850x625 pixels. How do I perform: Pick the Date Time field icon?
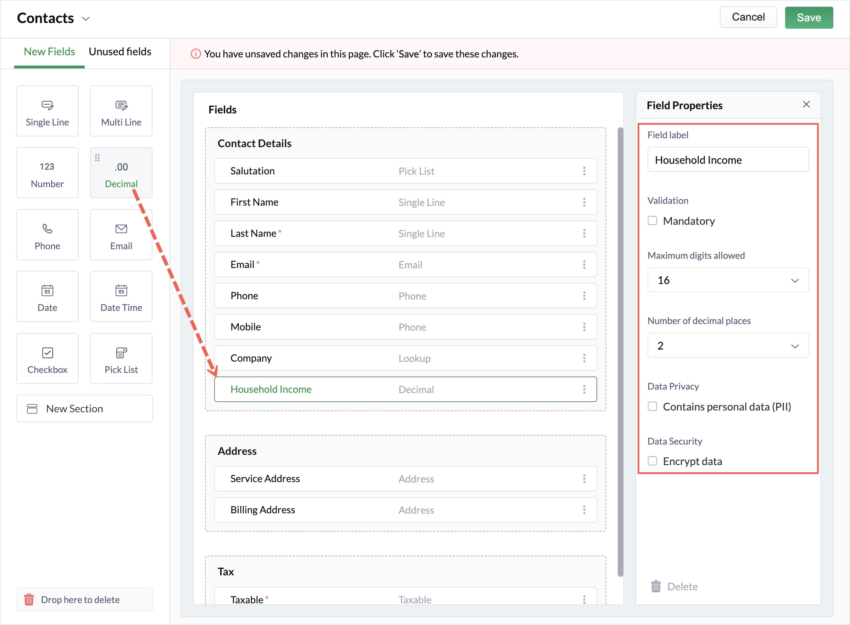click(x=121, y=291)
